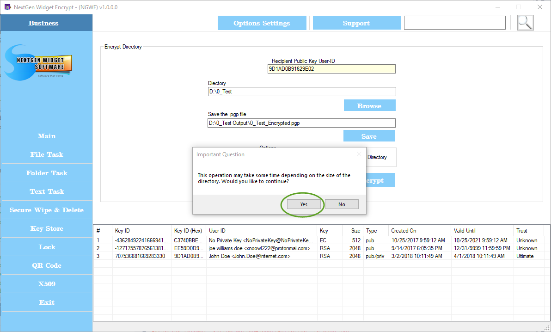This screenshot has width=551, height=332.
Task: Click Yes in the Important Question dialog
Action: point(304,204)
